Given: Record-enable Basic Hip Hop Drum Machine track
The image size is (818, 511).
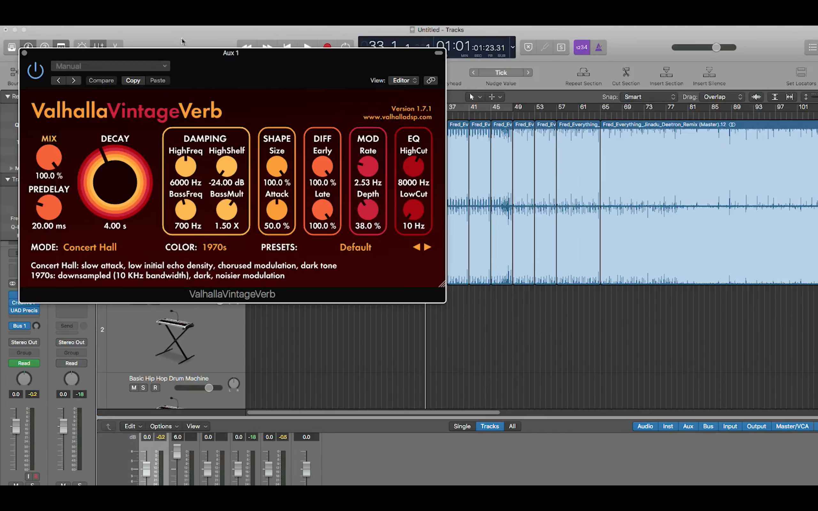Looking at the screenshot, I should click(155, 388).
